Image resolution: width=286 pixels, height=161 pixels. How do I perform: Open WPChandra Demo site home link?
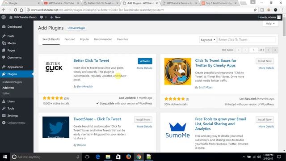point(23,17)
